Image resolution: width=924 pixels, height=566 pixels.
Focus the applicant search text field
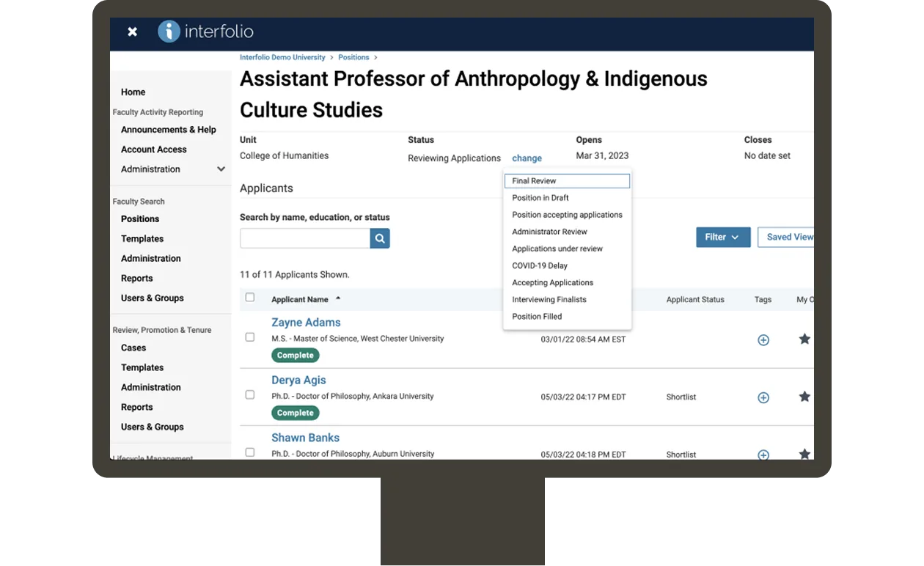[x=305, y=238]
